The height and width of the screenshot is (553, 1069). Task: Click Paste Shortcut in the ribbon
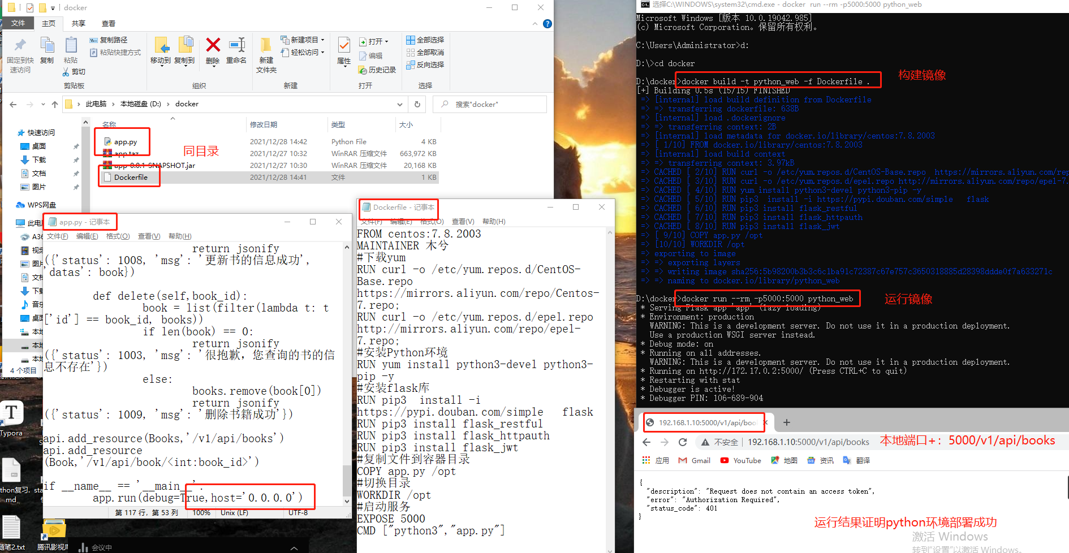click(115, 53)
